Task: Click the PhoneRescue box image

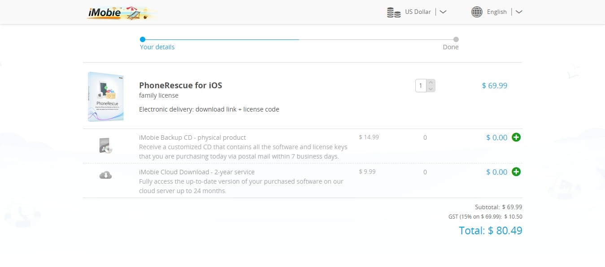Action: (106, 97)
